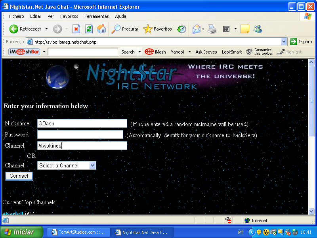Viewport: 317px width, 238px height.
Task: Open the Forward button dropdown arrow
Action: tap(67, 29)
